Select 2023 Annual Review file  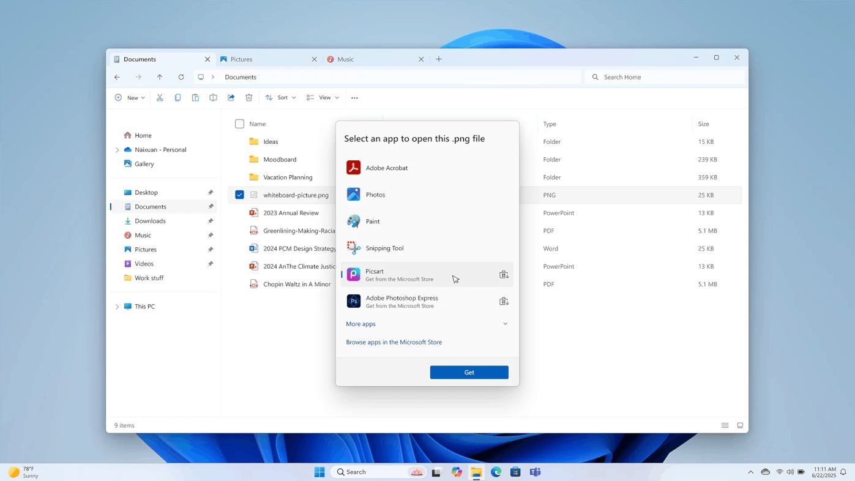[485, 213]
